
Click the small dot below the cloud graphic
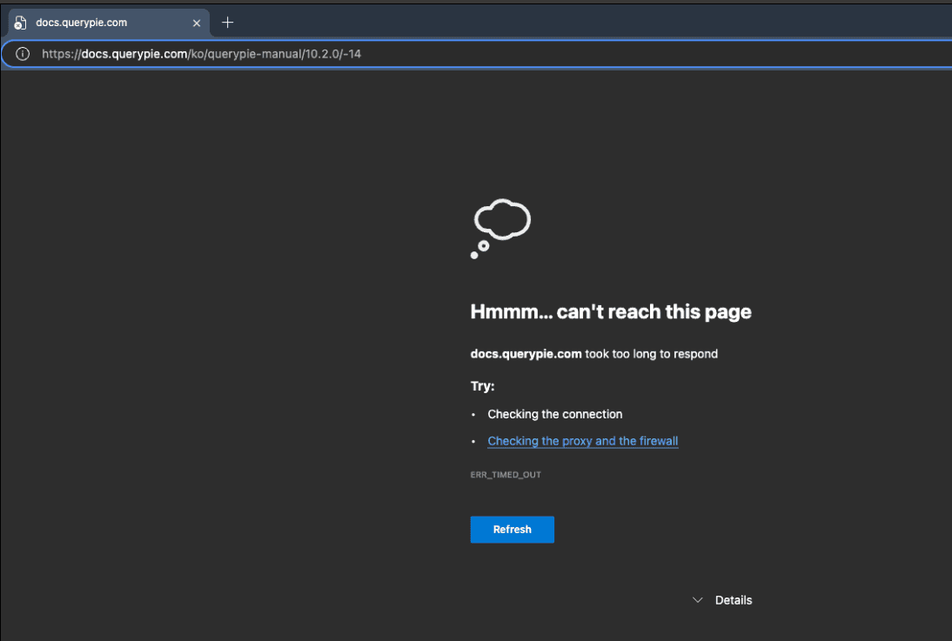(474, 256)
